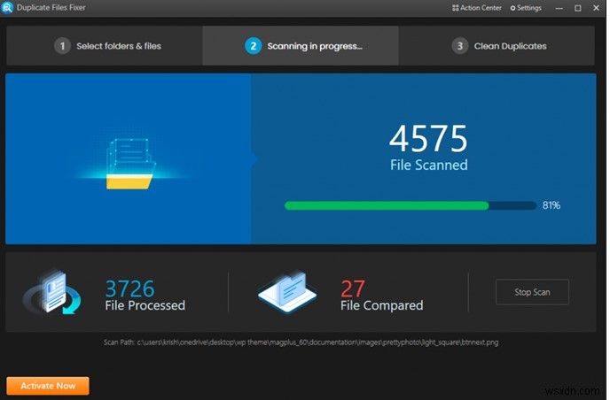Select the Scanning in progress step
Viewport: 610px width, 400px height.
coord(301,46)
